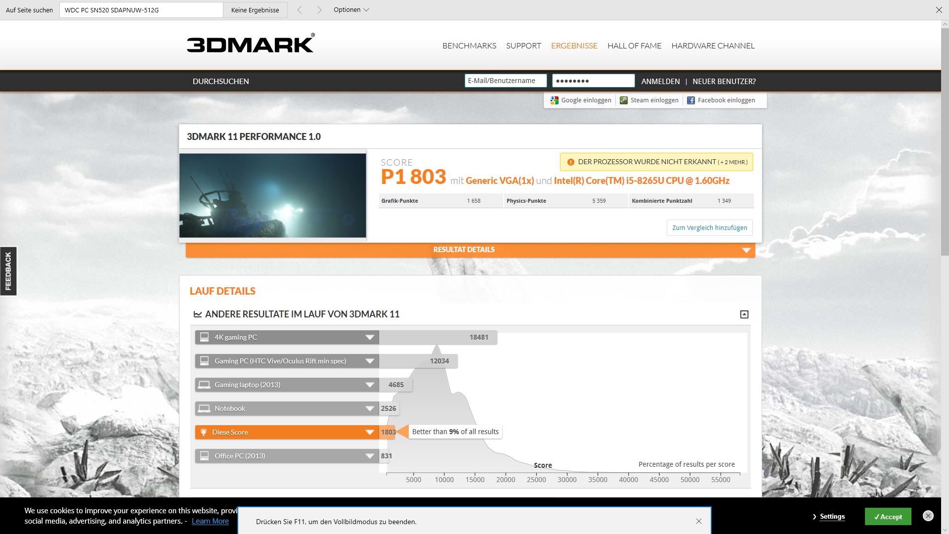Viewport: 949px width, 534px height.
Task: Expand the Gaming laptop (2013) entry
Action: 369,385
